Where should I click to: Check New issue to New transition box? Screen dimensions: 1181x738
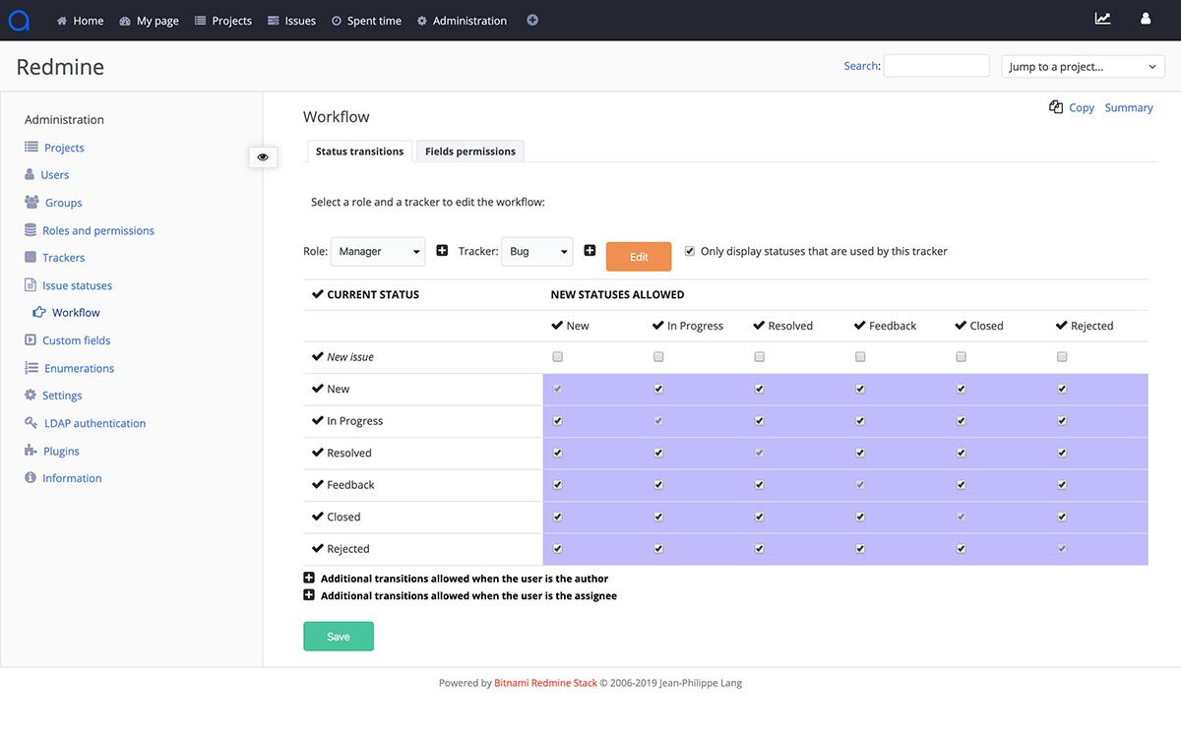(558, 357)
